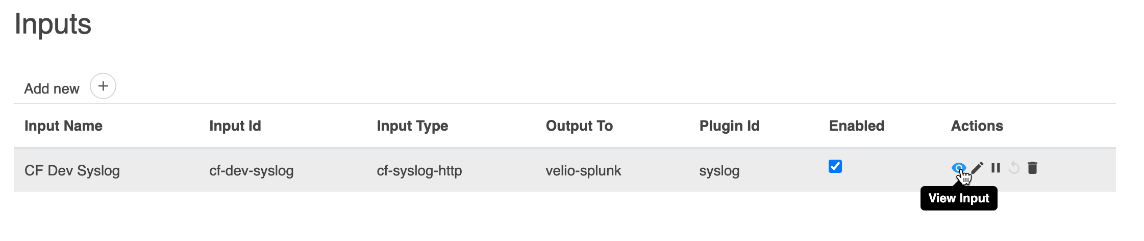The height and width of the screenshot is (241, 1144).
Task: Delete the input using the trash icon
Action: (1032, 168)
